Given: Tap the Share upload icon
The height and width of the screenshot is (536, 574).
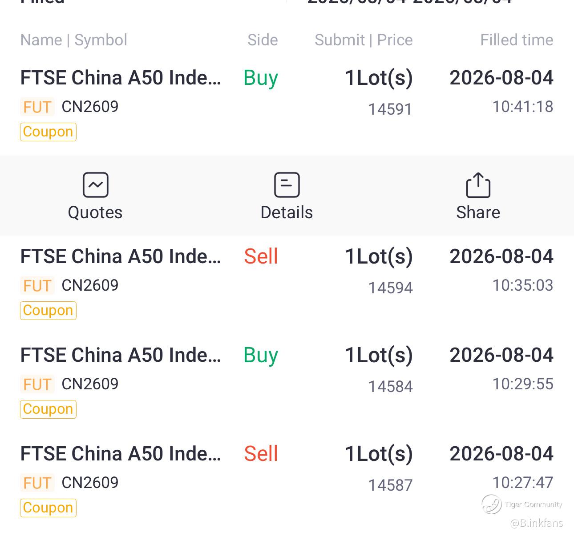Looking at the screenshot, I should [x=478, y=184].
